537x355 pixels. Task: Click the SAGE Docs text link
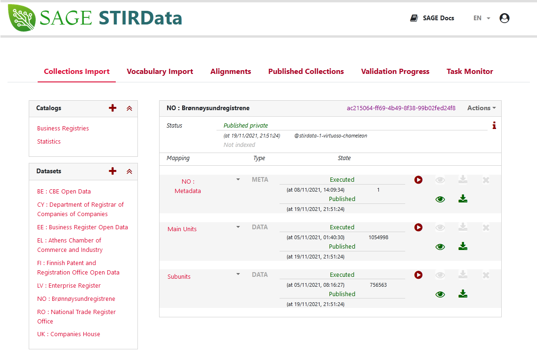click(x=438, y=18)
